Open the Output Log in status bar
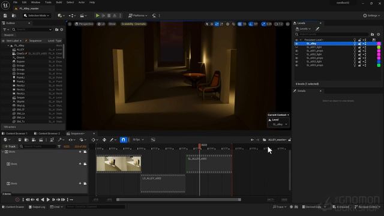Viewport: 384px width, 216px height. pyautogui.click(x=37, y=207)
